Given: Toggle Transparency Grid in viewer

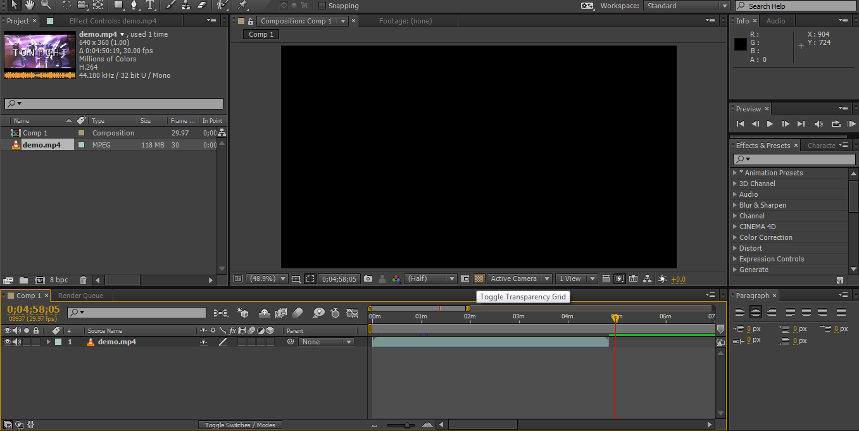Looking at the screenshot, I should click(x=479, y=278).
